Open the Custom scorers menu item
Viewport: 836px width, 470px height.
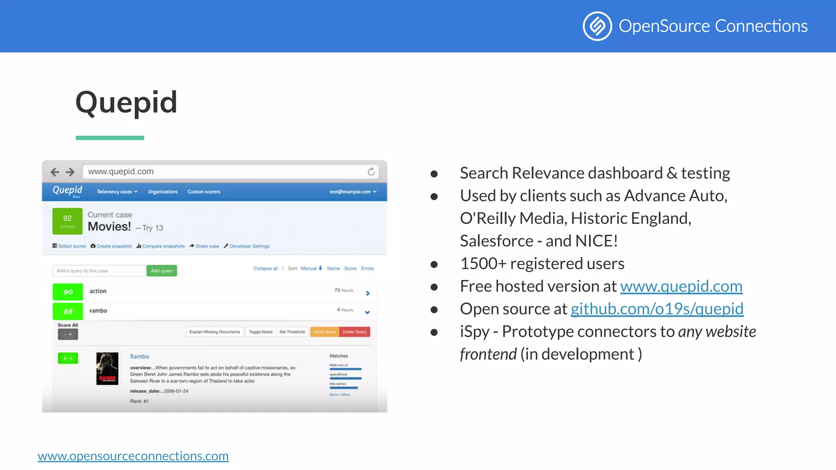coord(204,192)
